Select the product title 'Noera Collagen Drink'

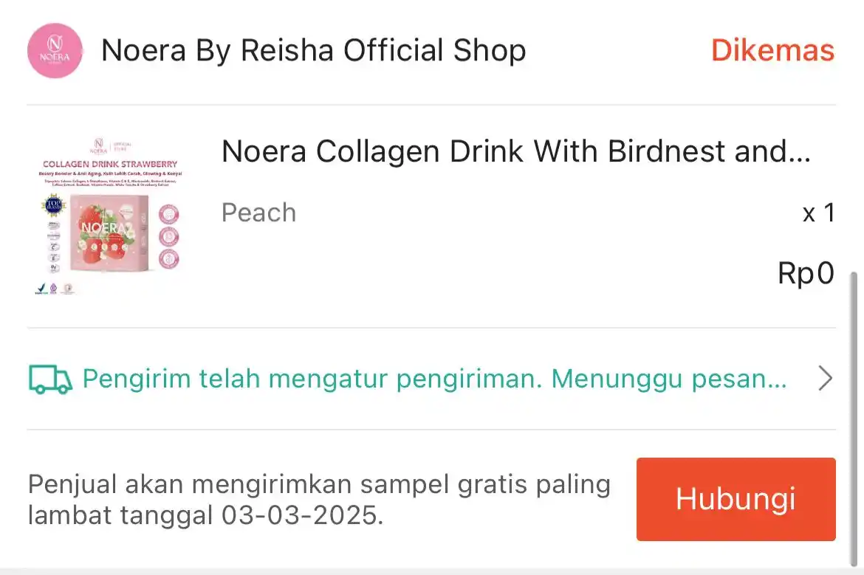515,151
